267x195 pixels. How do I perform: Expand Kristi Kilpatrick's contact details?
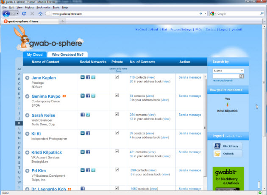[27, 153]
